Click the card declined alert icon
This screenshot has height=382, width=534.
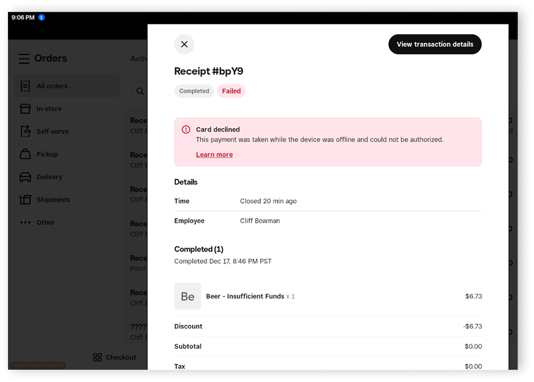(x=186, y=129)
